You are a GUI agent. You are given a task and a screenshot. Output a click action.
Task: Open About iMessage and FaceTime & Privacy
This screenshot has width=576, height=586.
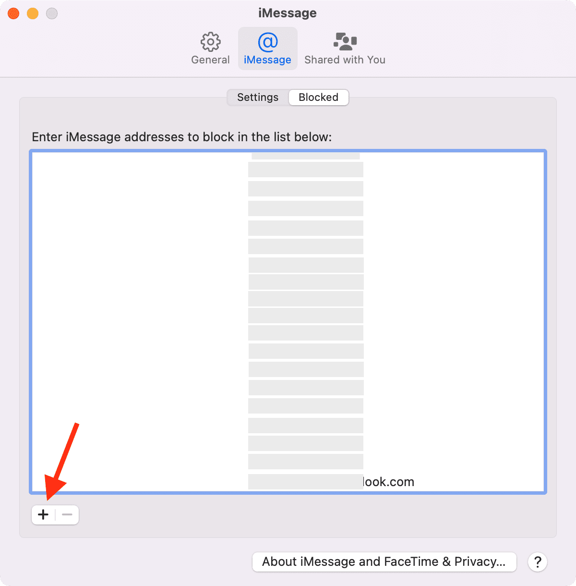click(384, 562)
